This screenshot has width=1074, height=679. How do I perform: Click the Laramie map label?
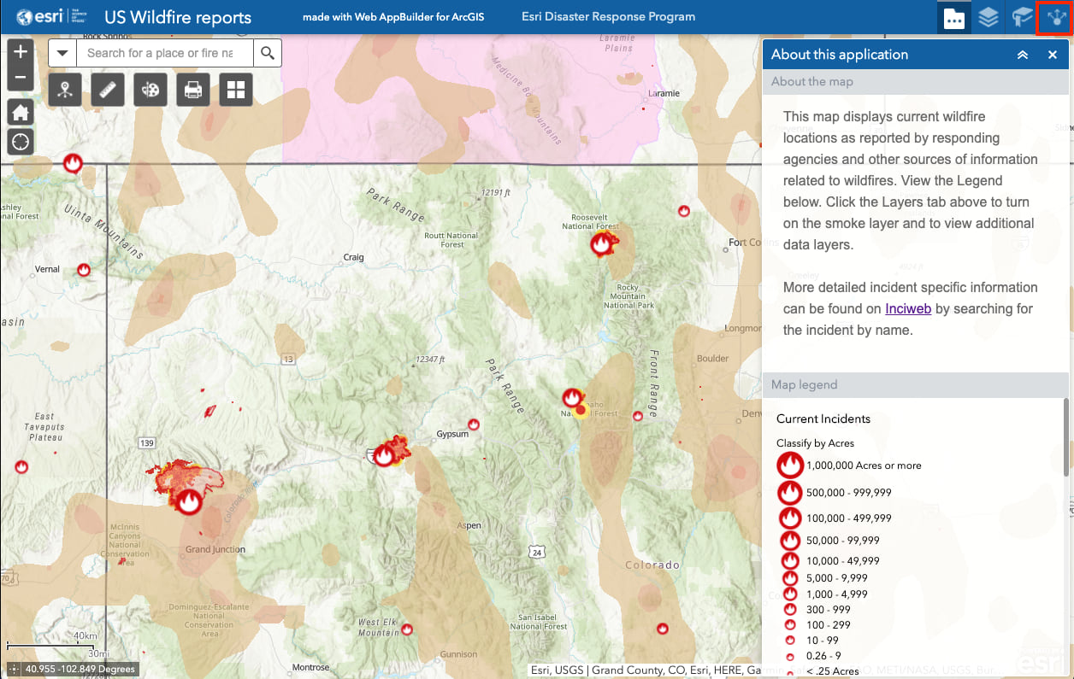664,93
